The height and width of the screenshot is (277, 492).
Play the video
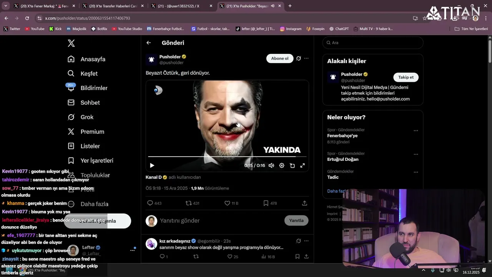click(152, 165)
